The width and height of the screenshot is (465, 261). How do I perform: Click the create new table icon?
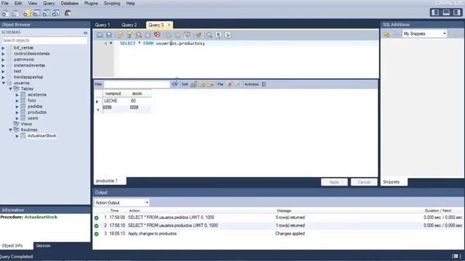click(x=36, y=13)
